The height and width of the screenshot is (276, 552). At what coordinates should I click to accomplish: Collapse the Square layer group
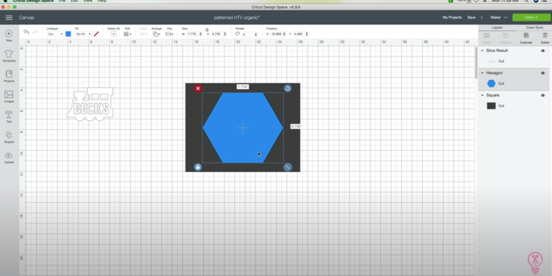[482, 95]
